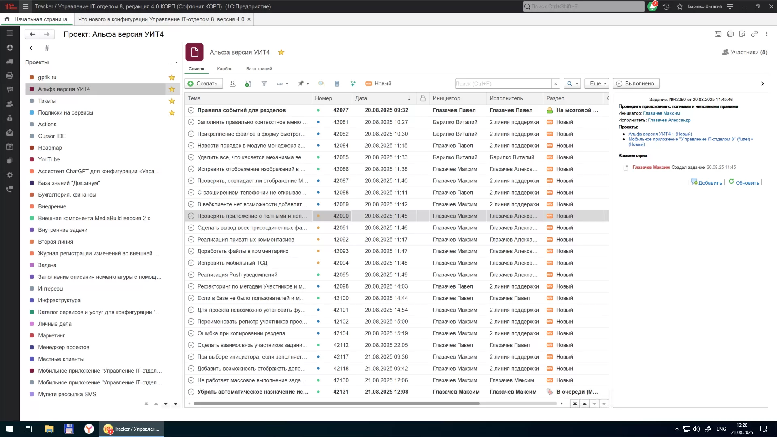Mark task 42081 complete via its circle checkmark

[x=191, y=122]
